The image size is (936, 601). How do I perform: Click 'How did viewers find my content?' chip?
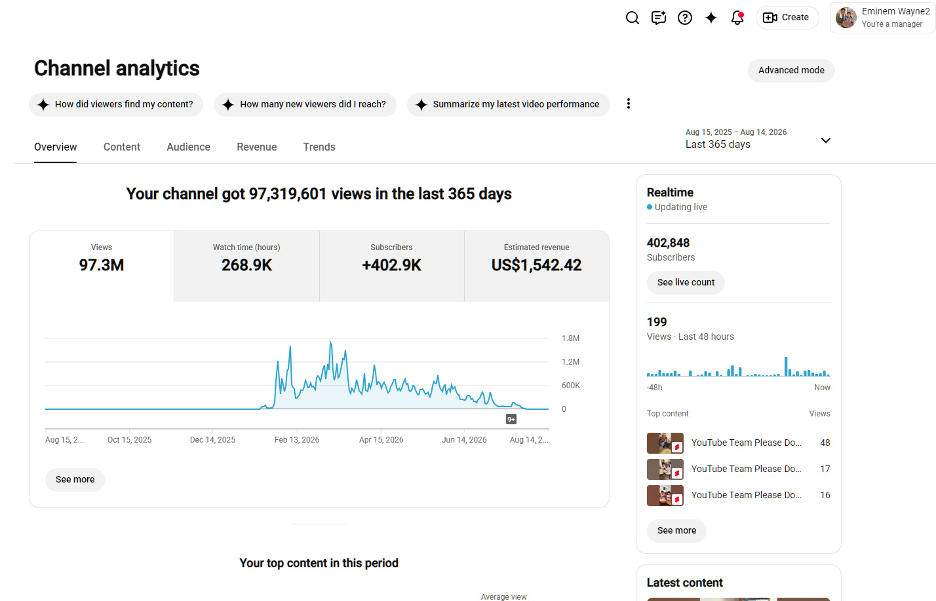(x=116, y=105)
